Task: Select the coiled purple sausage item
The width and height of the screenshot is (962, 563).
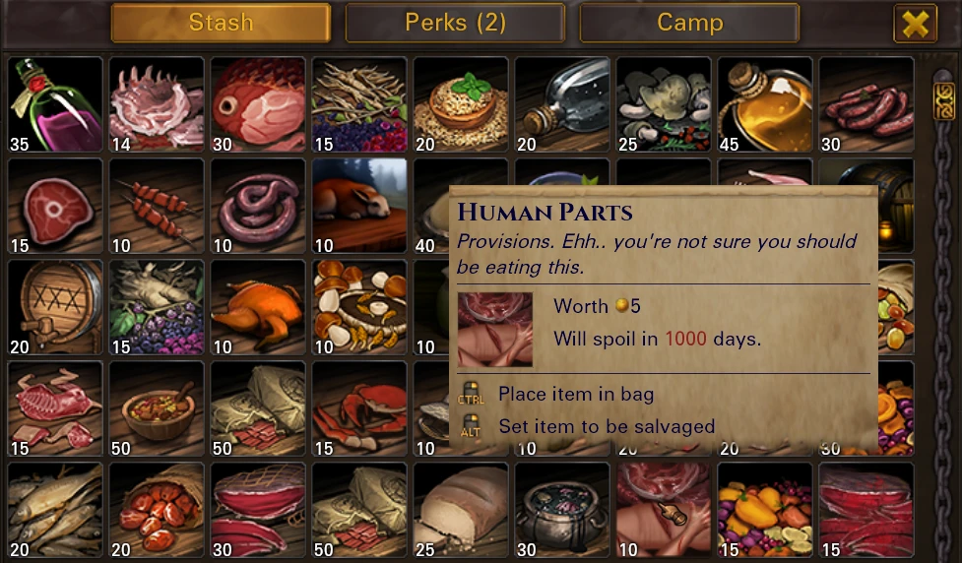Action: point(258,206)
